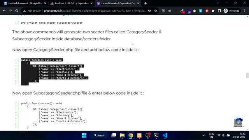Click the 'Now open CategorySeeder.php file' paragraph
This screenshot has width=249, height=140.
75,50
